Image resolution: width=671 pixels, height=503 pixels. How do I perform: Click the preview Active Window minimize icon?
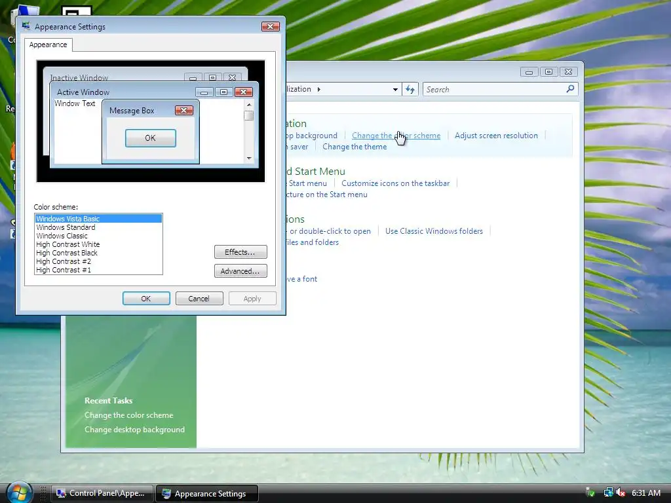point(204,92)
